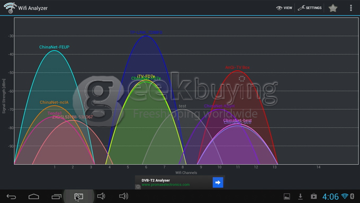Tap the Wi-Fi signal status icon

(x=345, y=196)
